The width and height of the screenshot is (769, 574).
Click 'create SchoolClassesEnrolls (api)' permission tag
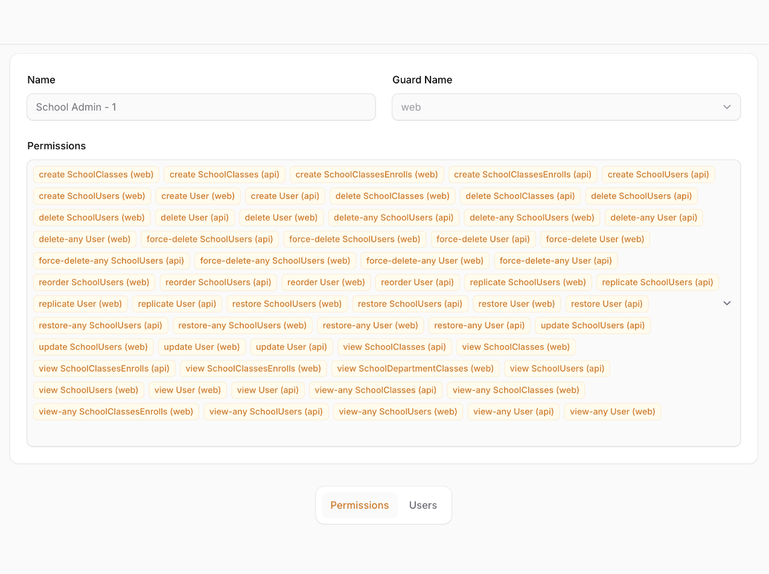(522, 175)
